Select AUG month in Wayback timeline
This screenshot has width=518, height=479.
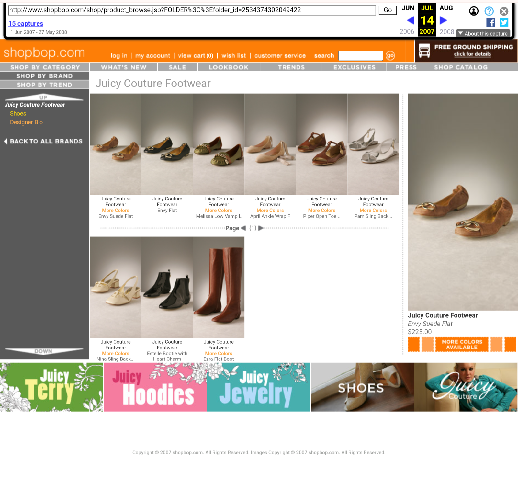[446, 8]
